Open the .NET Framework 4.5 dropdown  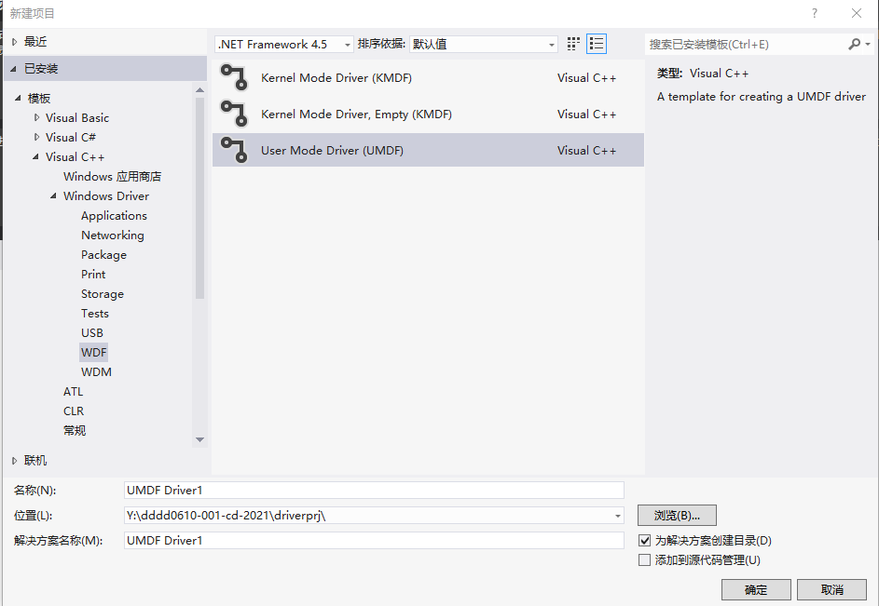pyautogui.click(x=282, y=43)
